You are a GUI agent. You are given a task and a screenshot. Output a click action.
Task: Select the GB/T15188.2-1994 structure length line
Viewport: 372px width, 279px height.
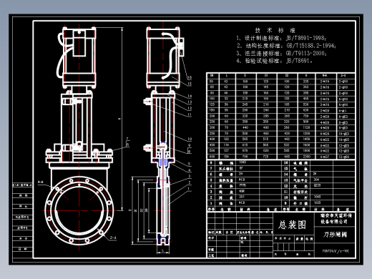pyautogui.click(x=286, y=46)
